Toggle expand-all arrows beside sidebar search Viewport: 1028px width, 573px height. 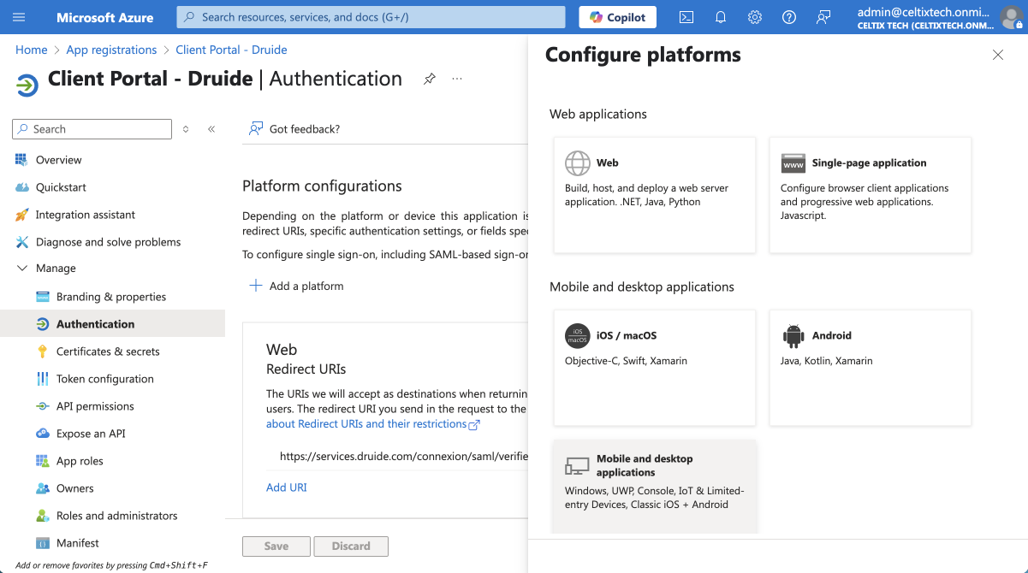[186, 129]
